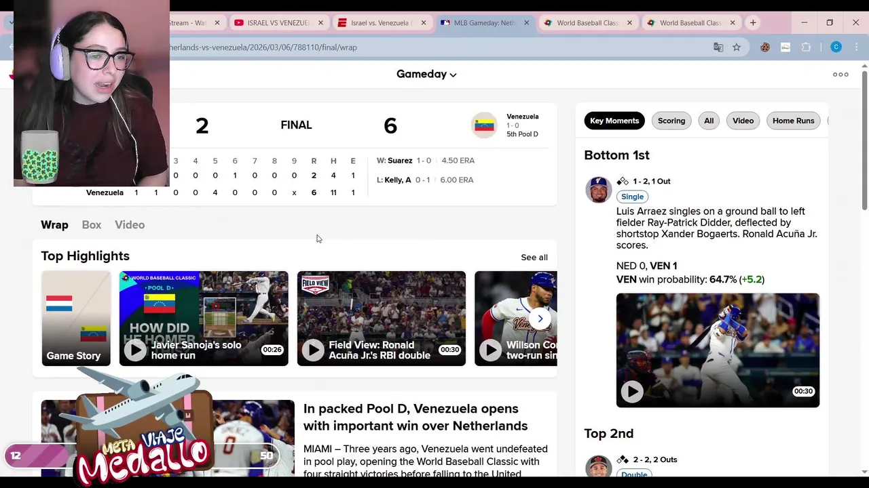869x488 pixels.
Task: Select the Home Runs filter
Action: (793, 121)
